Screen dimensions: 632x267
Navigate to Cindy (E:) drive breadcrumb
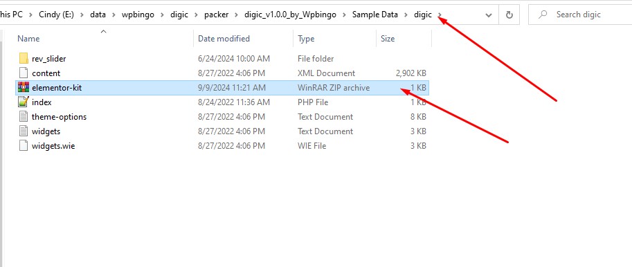coord(56,15)
